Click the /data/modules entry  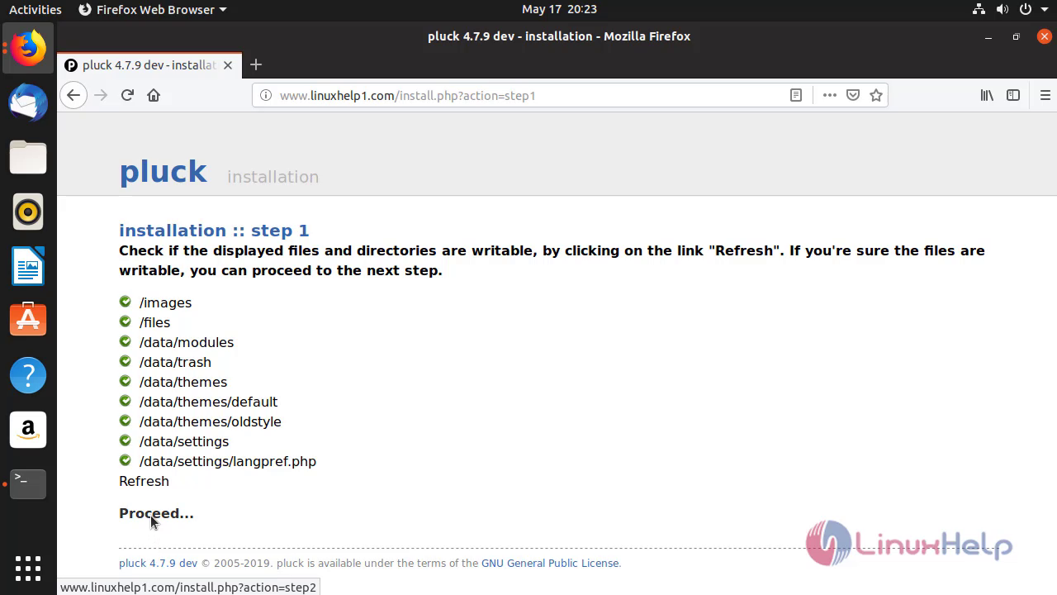point(187,342)
